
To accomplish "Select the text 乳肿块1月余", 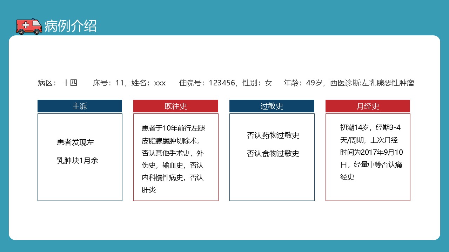I will 78,161.
